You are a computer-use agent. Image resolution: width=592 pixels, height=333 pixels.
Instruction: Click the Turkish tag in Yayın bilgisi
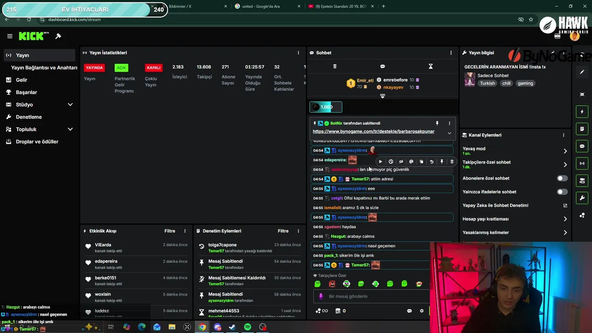point(487,83)
